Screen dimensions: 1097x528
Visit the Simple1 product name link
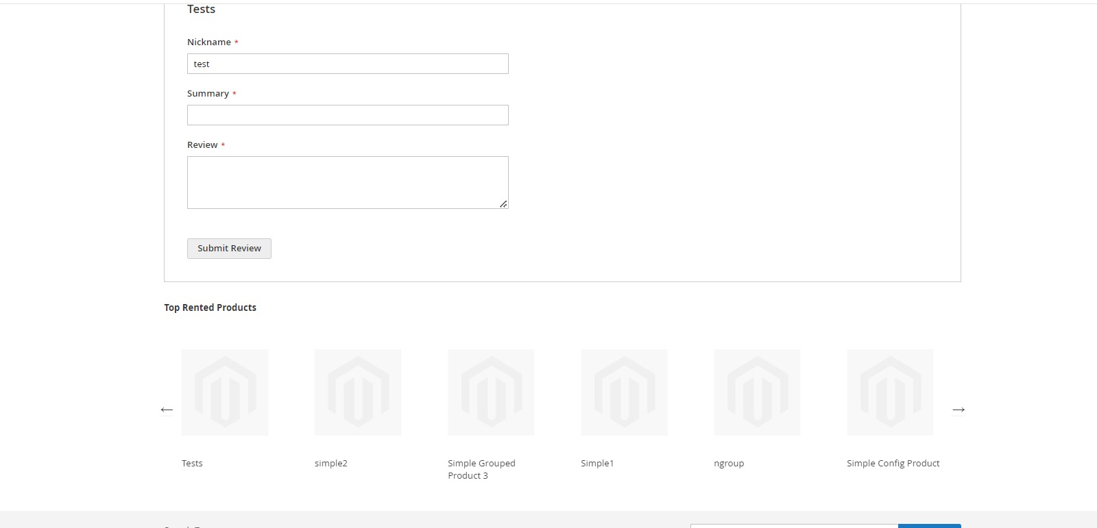tap(597, 464)
